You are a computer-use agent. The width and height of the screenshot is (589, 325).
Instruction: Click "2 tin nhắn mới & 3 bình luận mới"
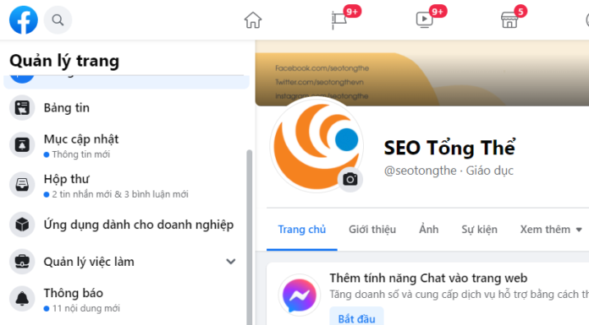click(x=120, y=194)
